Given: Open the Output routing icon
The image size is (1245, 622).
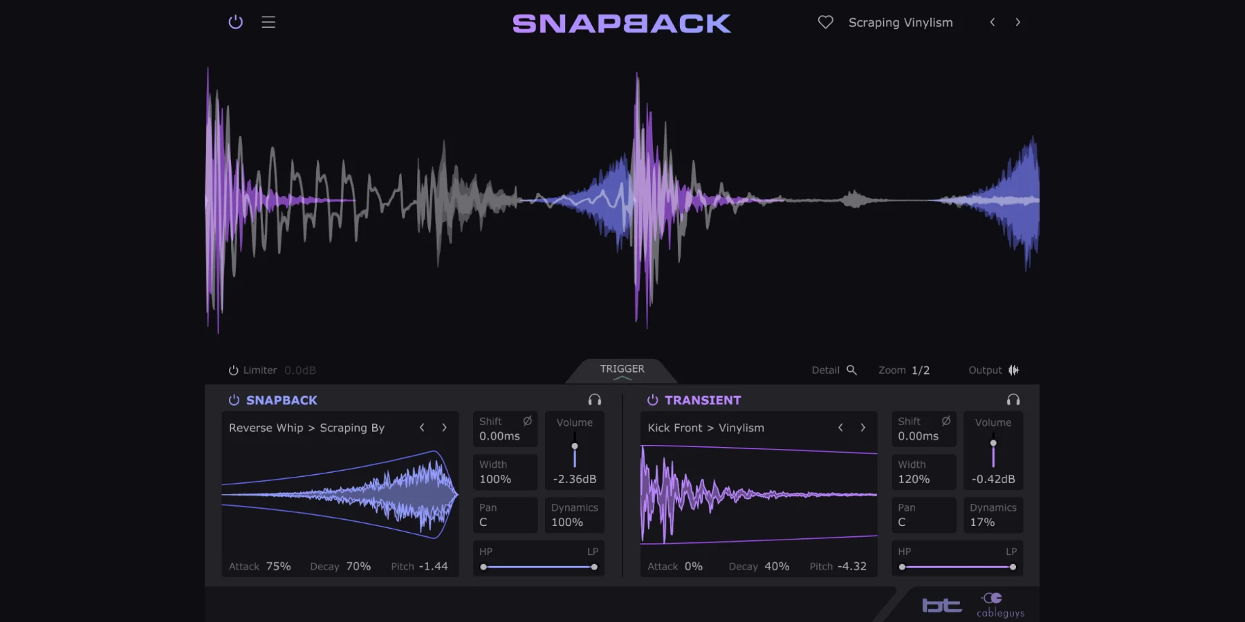Looking at the screenshot, I should pos(1014,370).
